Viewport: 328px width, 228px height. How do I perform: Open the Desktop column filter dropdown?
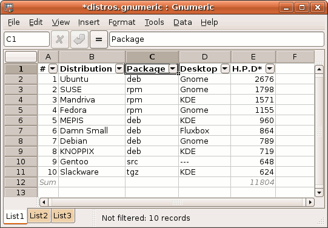pos(225,69)
